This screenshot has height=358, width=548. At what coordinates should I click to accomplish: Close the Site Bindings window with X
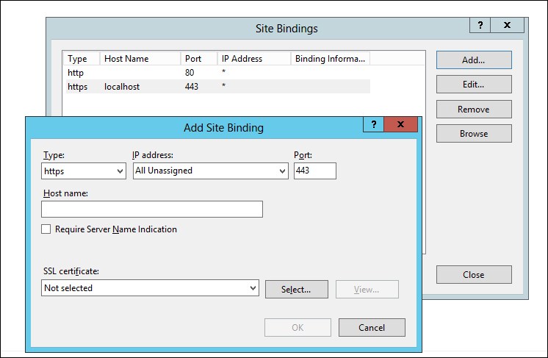tap(508, 25)
